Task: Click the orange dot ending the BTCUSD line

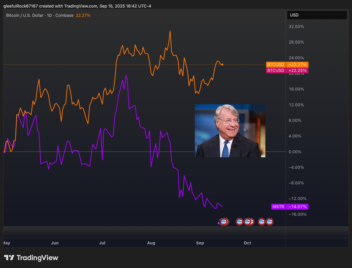Action: (222, 64)
